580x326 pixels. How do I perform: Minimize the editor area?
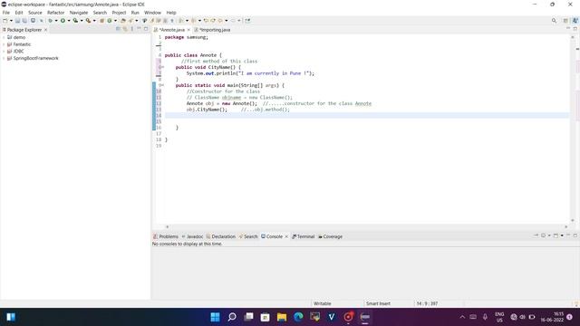[x=568, y=28]
